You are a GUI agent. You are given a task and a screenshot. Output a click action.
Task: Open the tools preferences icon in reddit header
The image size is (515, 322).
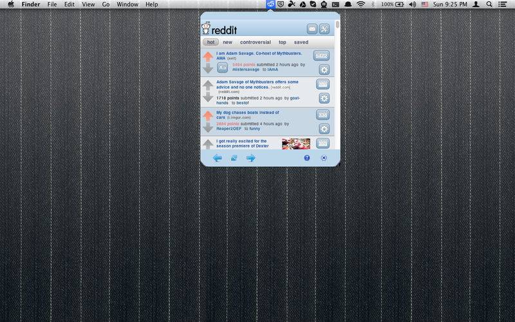click(324, 29)
